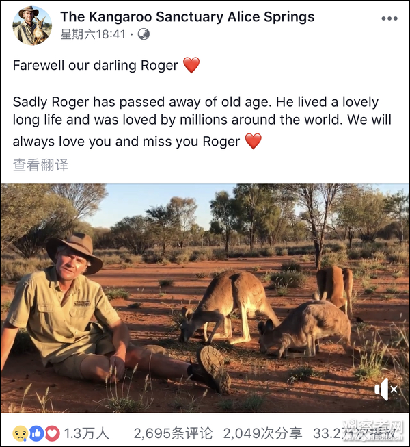Click the 星期六18:41 post timestamp

(x=93, y=34)
